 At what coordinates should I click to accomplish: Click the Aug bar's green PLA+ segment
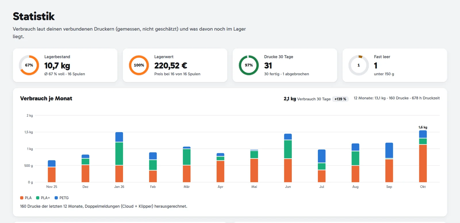[355, 158]
